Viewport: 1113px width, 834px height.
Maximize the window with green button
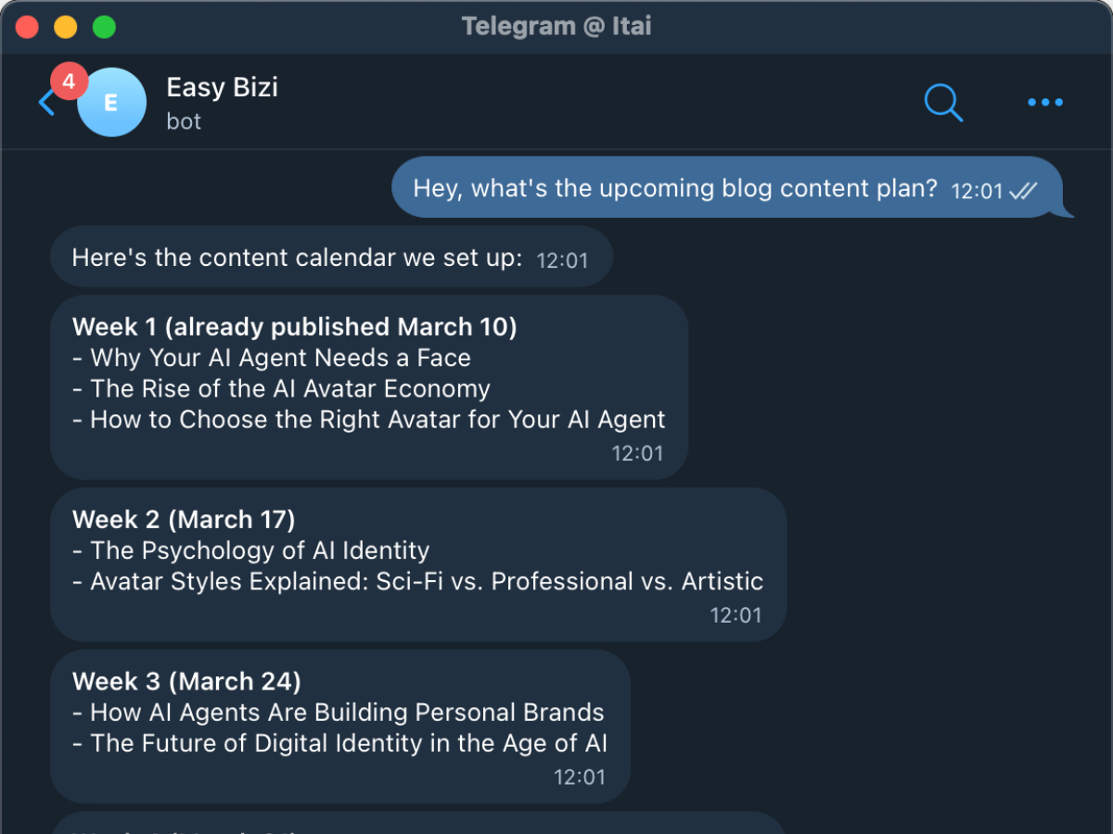click(105, 27)
